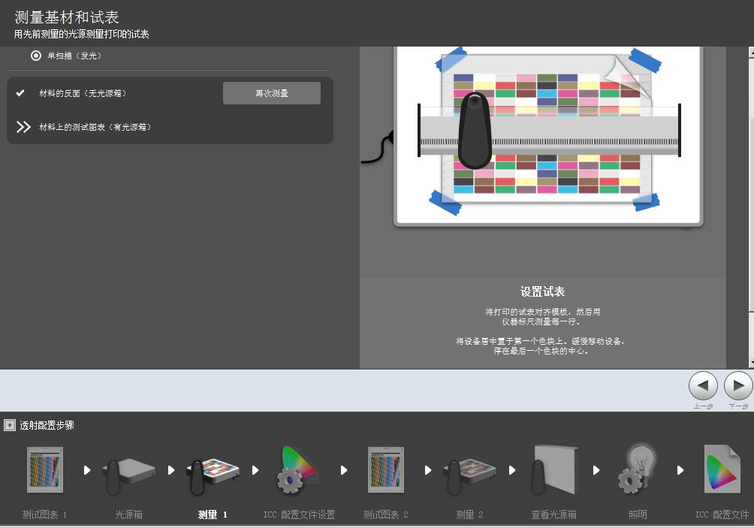
Task: Select the 单扫描（发光）radio button
Action: click(x=36, y=56)
